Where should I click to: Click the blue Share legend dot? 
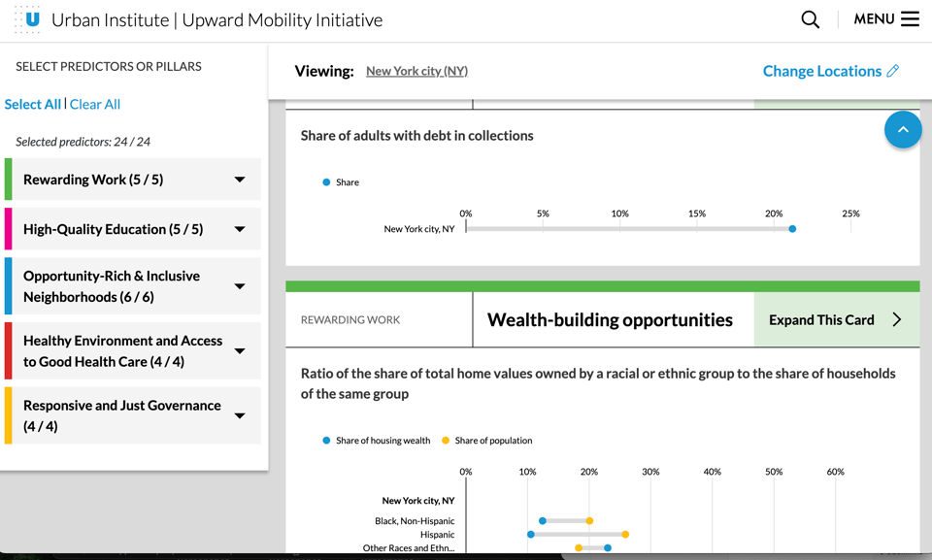click(x=326, y=182)
